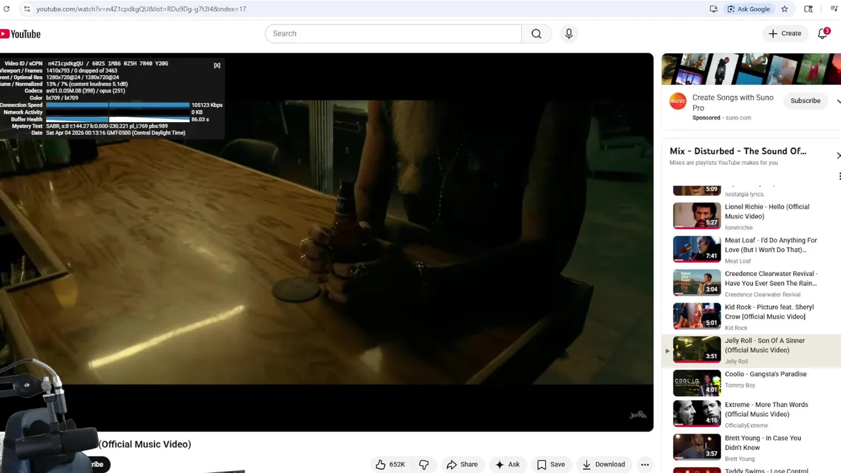Image resolution: width=841 pixels, height=473 pixels.
Task: Click Ask Google in address bar
Action: [x=749, y=9]
